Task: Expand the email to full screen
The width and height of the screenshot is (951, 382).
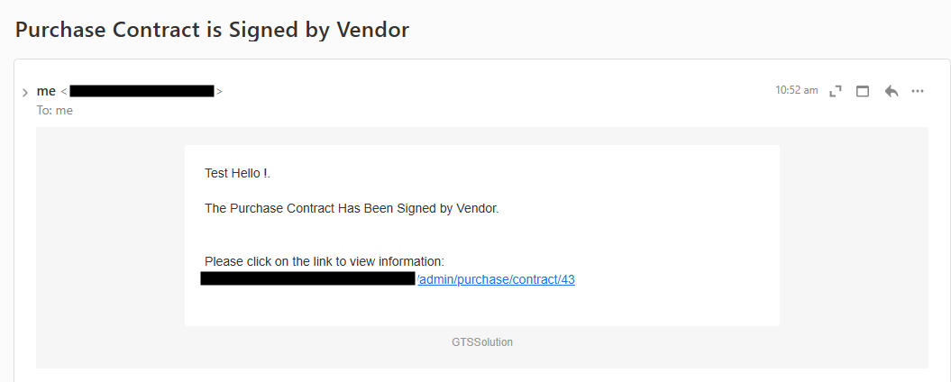Action: pos(836,91)
